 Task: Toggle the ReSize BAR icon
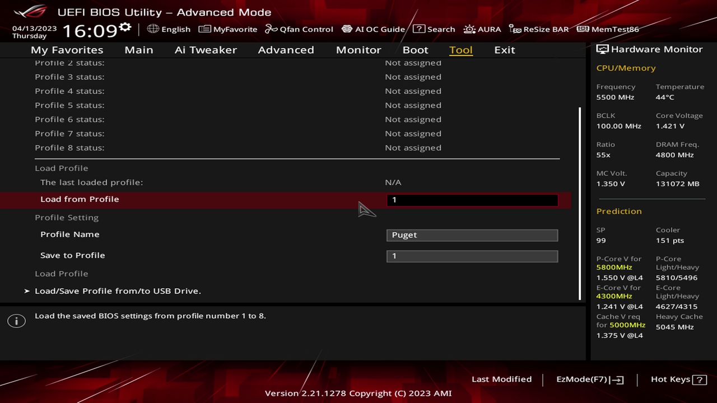pos(515,29)
